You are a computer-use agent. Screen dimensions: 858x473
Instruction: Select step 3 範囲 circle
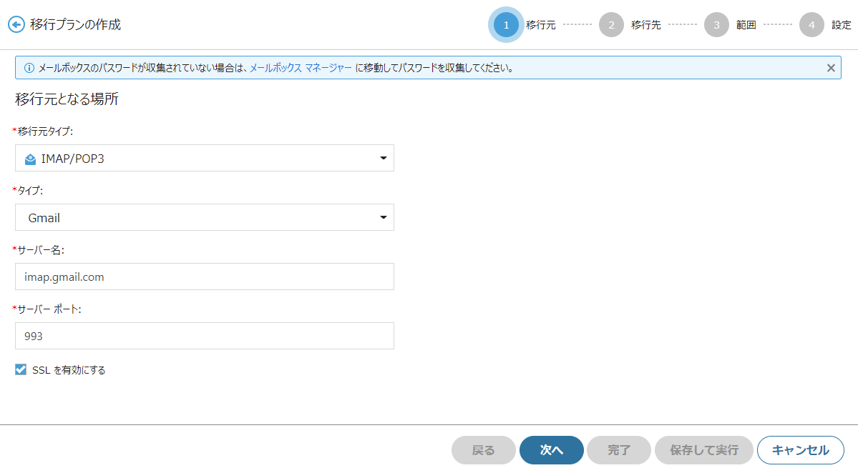(716, 24)
